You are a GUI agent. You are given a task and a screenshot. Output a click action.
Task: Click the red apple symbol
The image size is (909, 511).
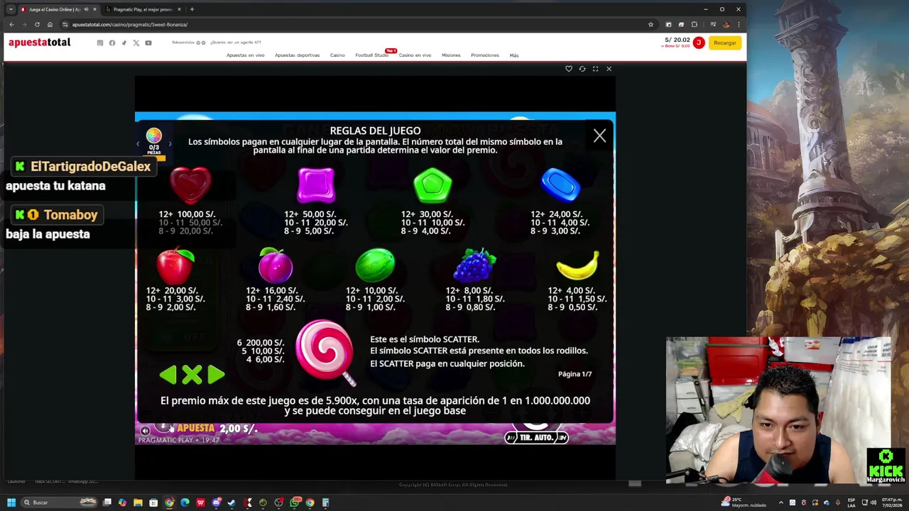click(x=175, y=265)
